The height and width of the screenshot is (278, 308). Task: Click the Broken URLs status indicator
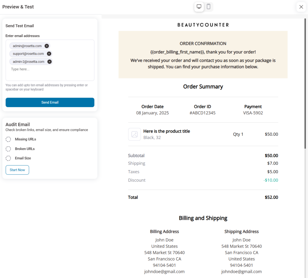click(8, 149)
